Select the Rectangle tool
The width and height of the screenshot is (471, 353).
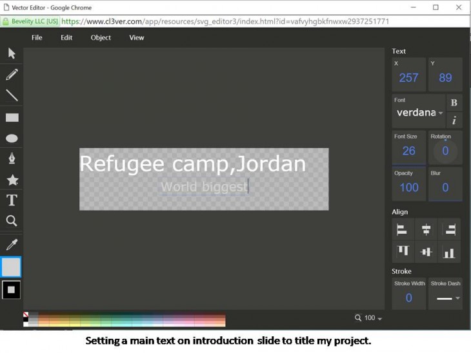[x=12, y=117]
